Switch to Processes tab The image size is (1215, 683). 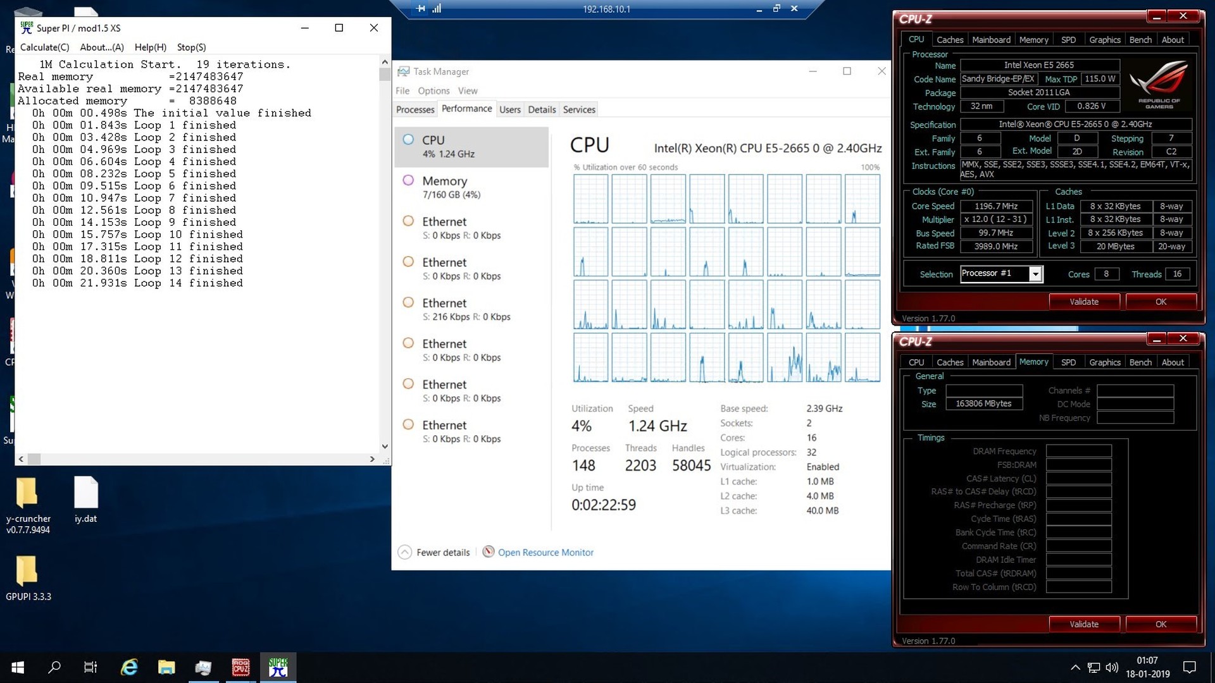(415, 109)
